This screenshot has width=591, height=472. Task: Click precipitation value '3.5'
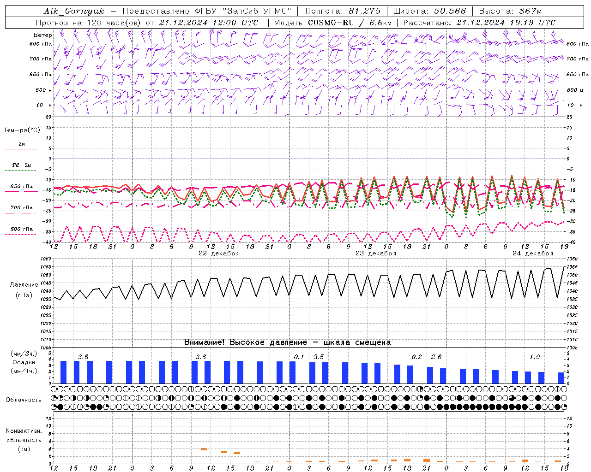coord(319,357)
